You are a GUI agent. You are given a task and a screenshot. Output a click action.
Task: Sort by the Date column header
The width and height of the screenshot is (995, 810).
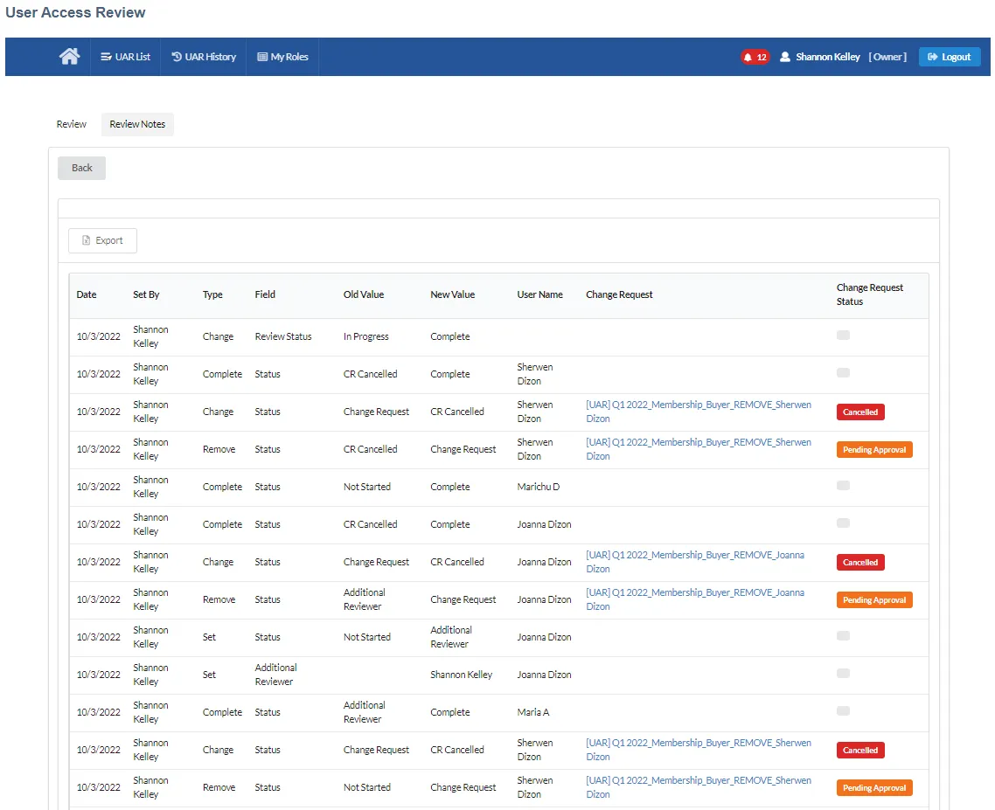coord(87,294)
